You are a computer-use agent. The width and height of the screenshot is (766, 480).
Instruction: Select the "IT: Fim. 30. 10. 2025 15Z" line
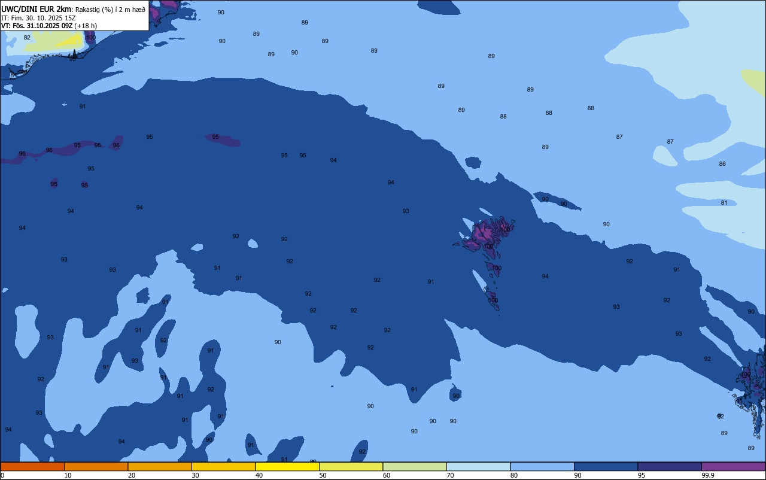point(38,18)
